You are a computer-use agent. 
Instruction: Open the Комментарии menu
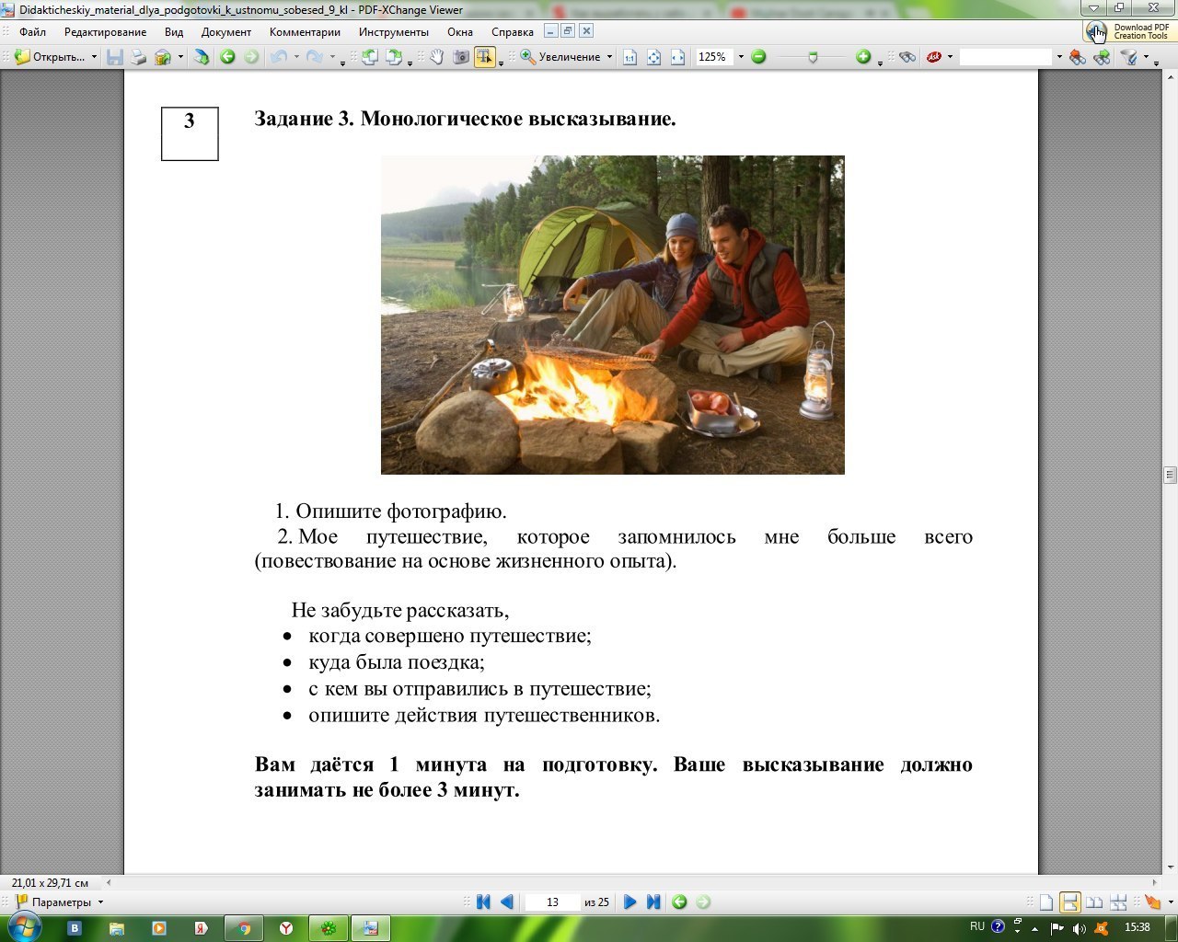pos(305,32)
